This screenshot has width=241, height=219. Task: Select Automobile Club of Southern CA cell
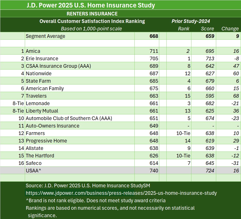69,118
